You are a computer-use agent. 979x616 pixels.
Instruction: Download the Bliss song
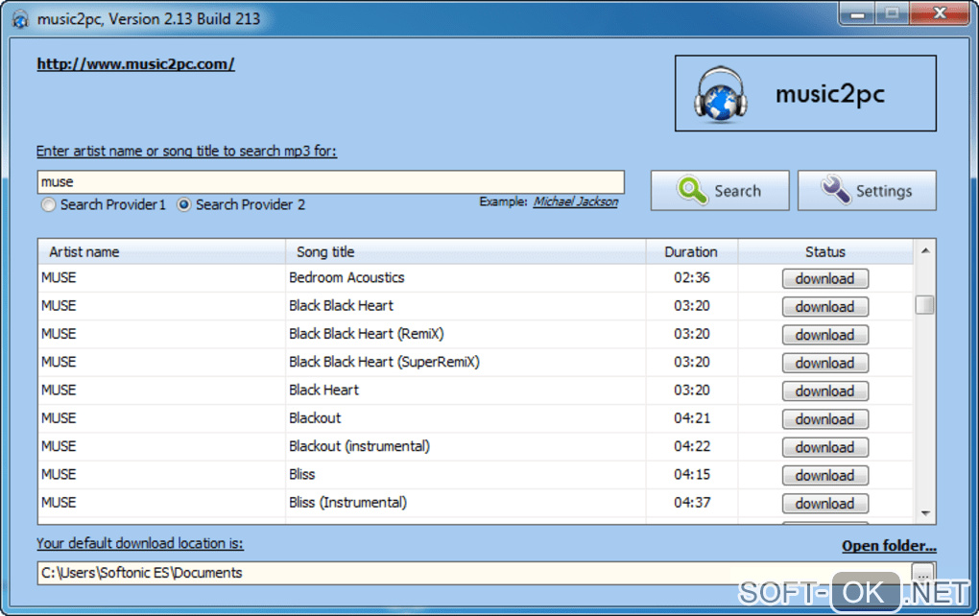pyautogui.click(x=824, y=475)
